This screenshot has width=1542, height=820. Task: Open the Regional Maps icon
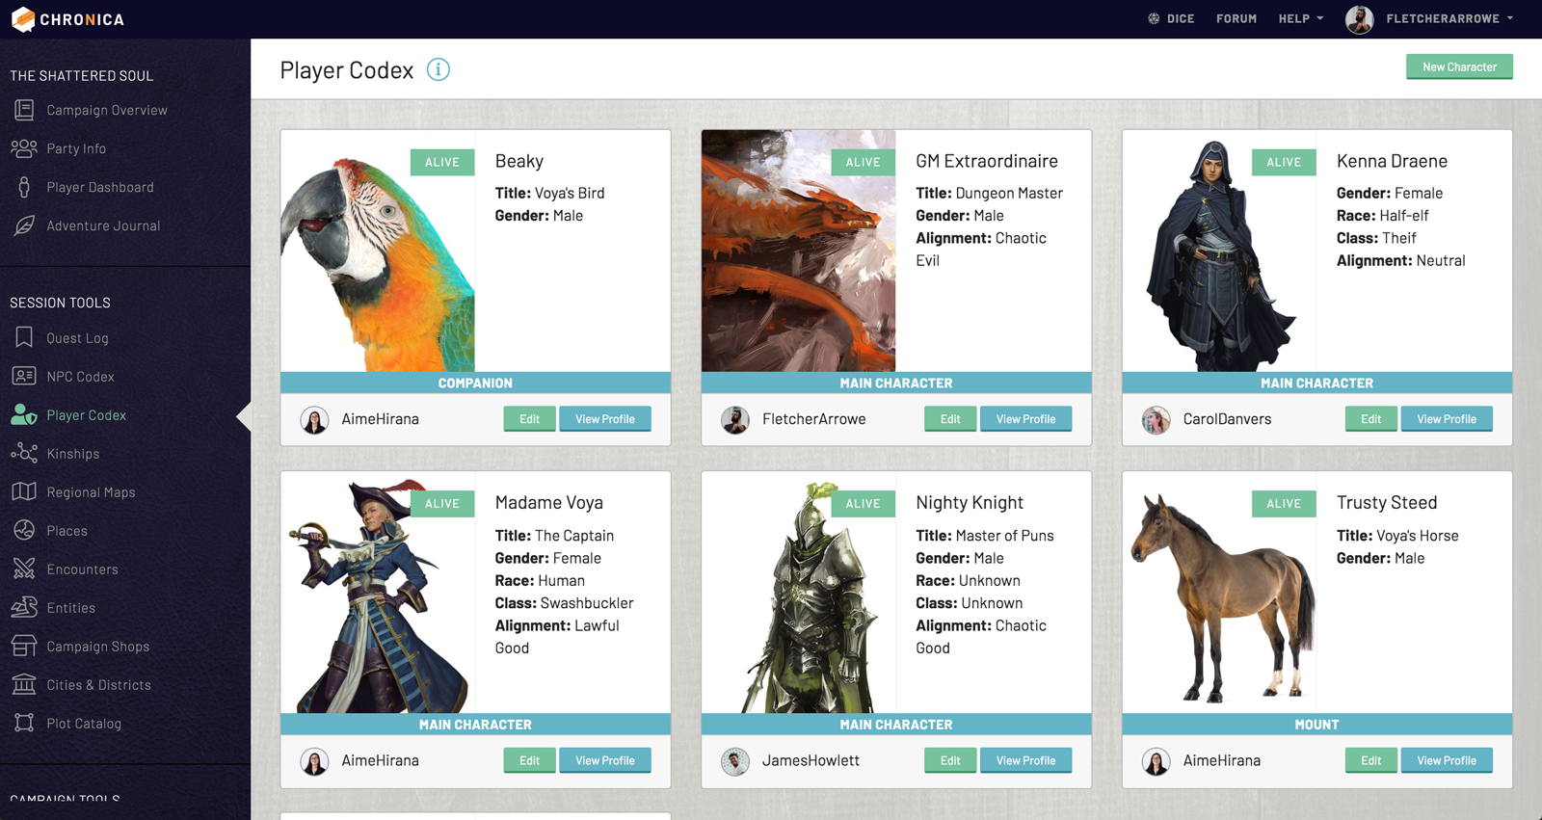[x=24, y=491]
